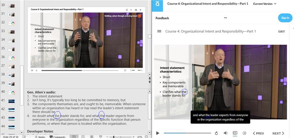Click speaker icon in slide preview player
This screenshot has height=138, width=294.
coord(32,70)
